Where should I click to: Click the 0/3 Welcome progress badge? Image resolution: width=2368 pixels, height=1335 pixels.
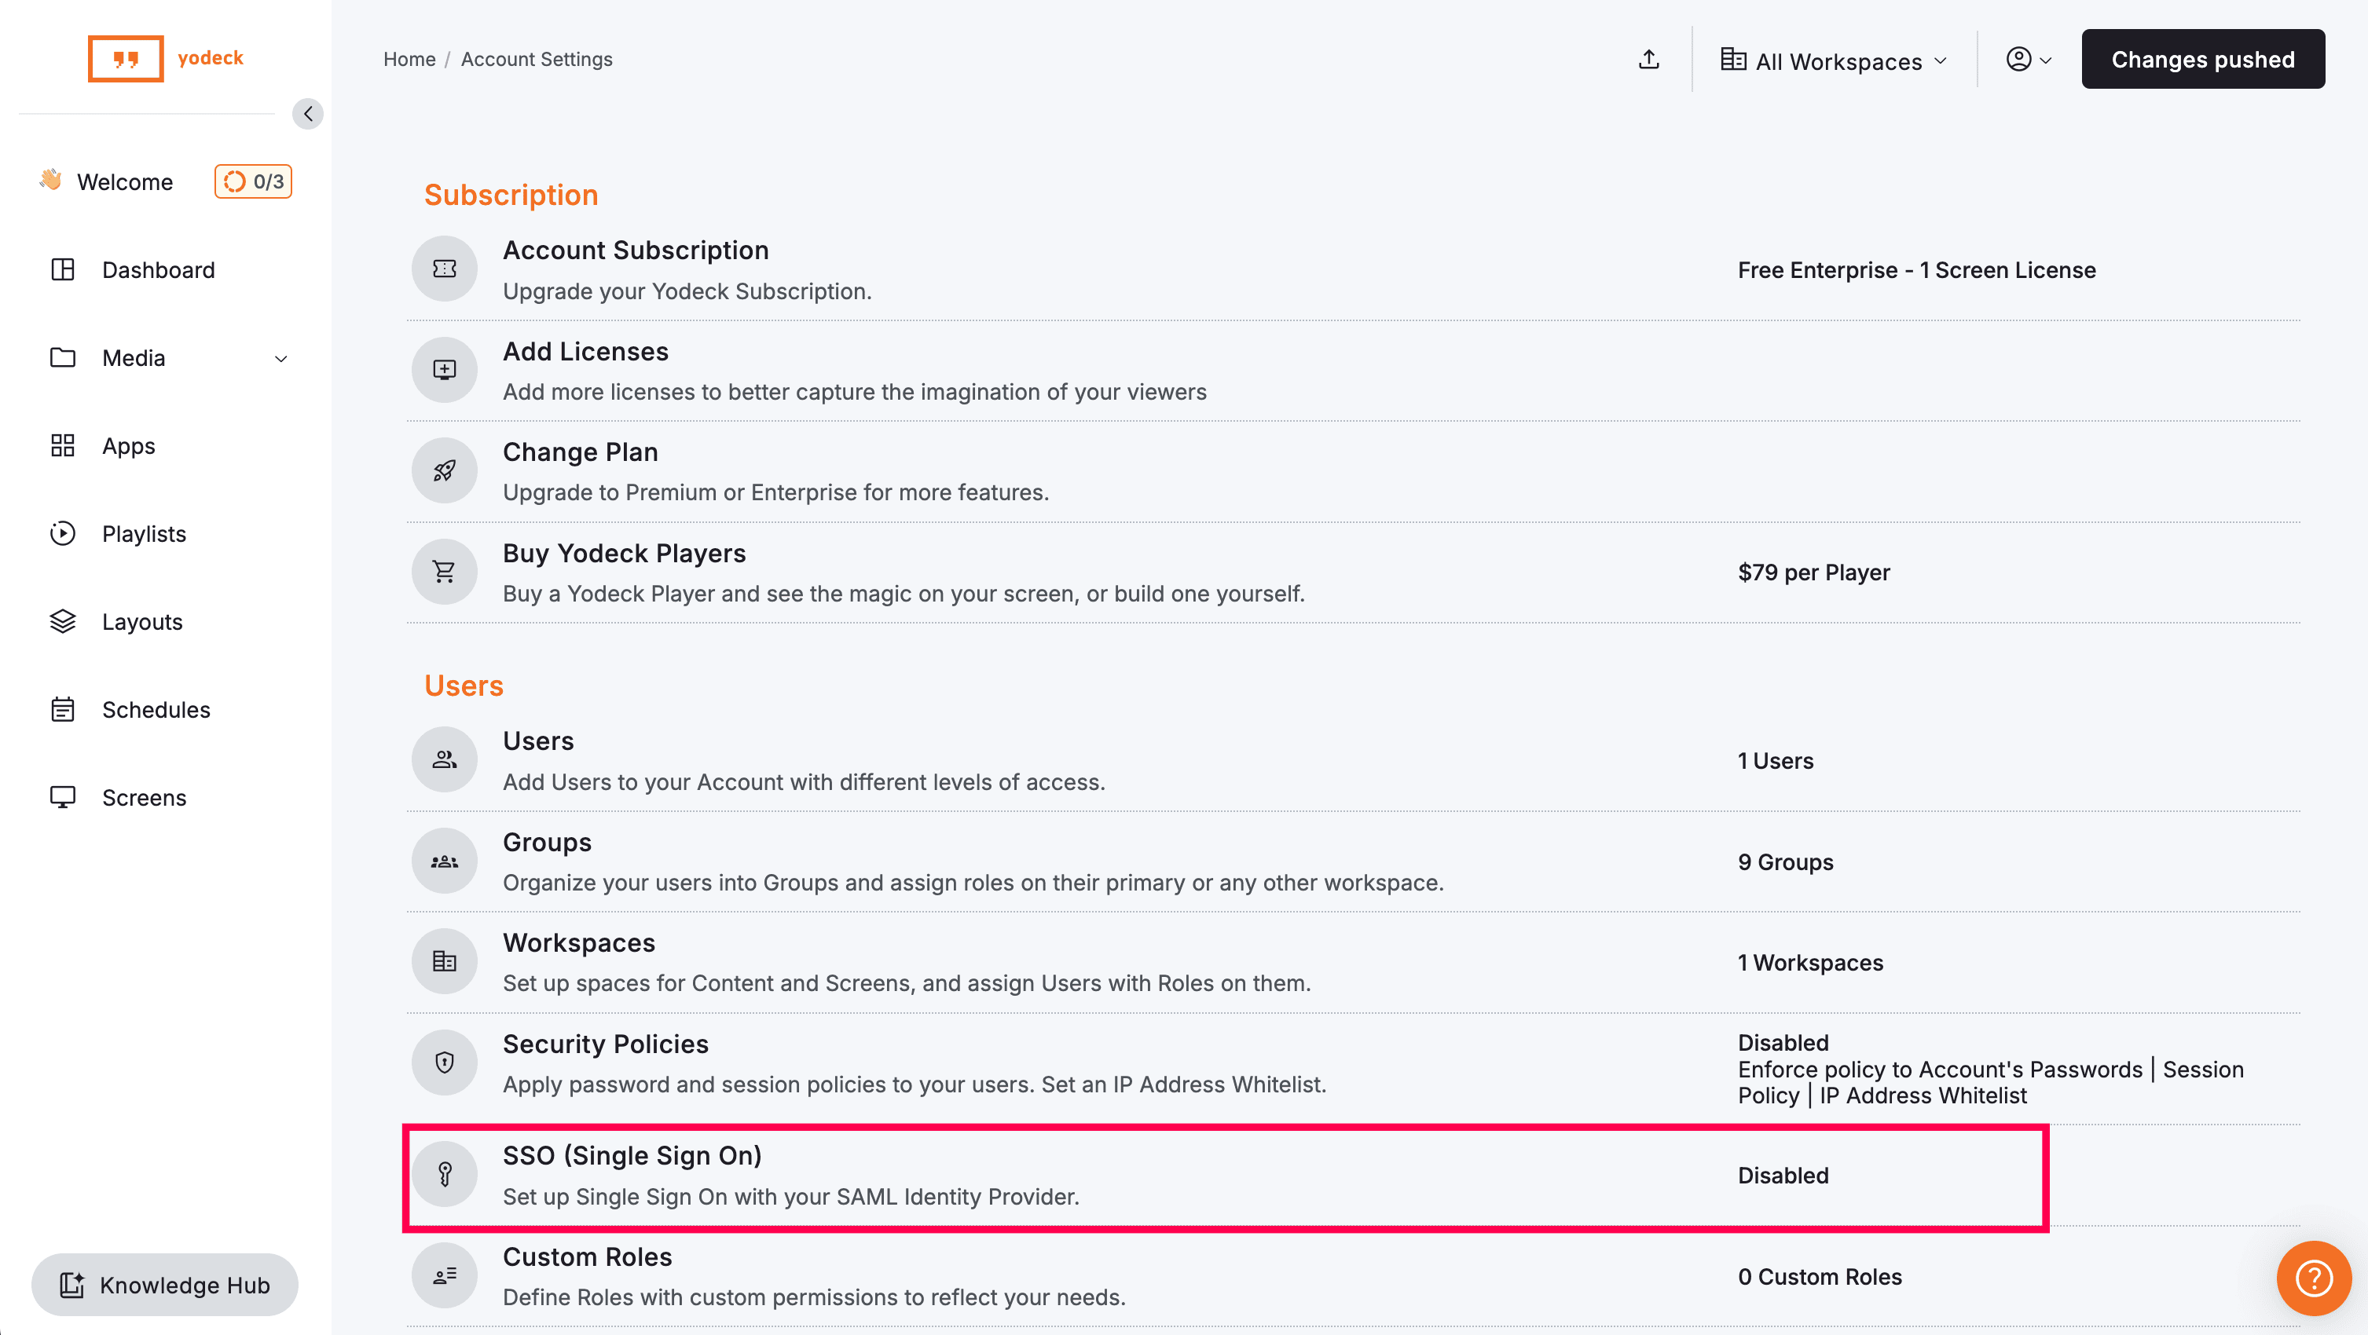tap(254, 182)
